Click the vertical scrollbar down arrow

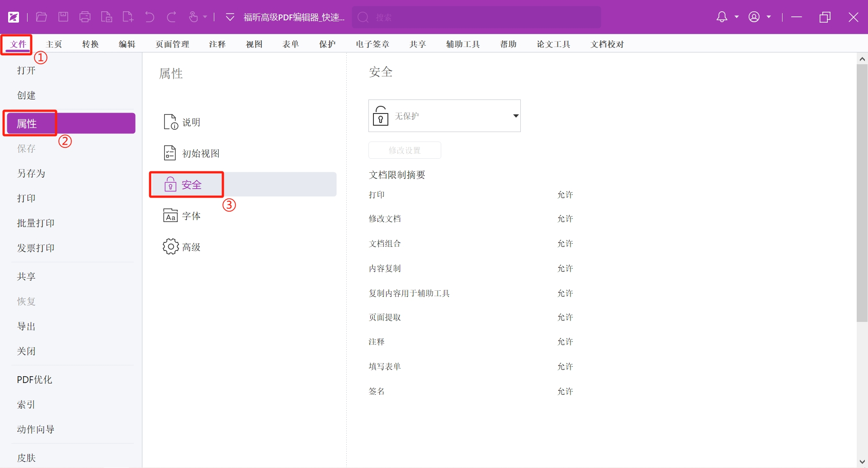[x=862, y=462]
